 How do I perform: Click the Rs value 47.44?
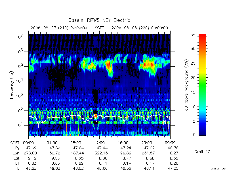(x=102, y=148)
